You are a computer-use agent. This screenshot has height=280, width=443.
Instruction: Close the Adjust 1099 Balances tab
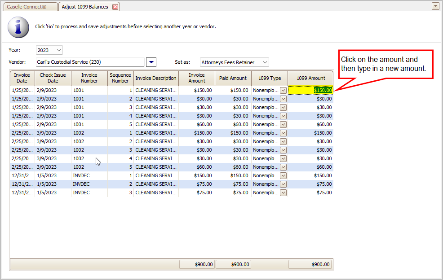[x=115, y=7]
